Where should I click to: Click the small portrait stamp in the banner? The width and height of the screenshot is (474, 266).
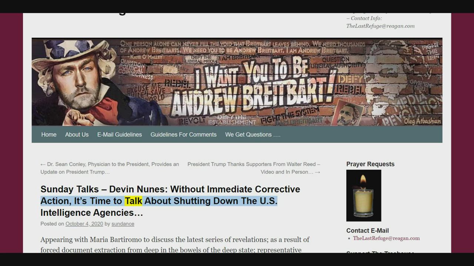pos(347,113)
